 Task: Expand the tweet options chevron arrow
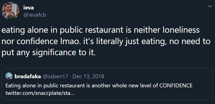(x=210, y=6)
